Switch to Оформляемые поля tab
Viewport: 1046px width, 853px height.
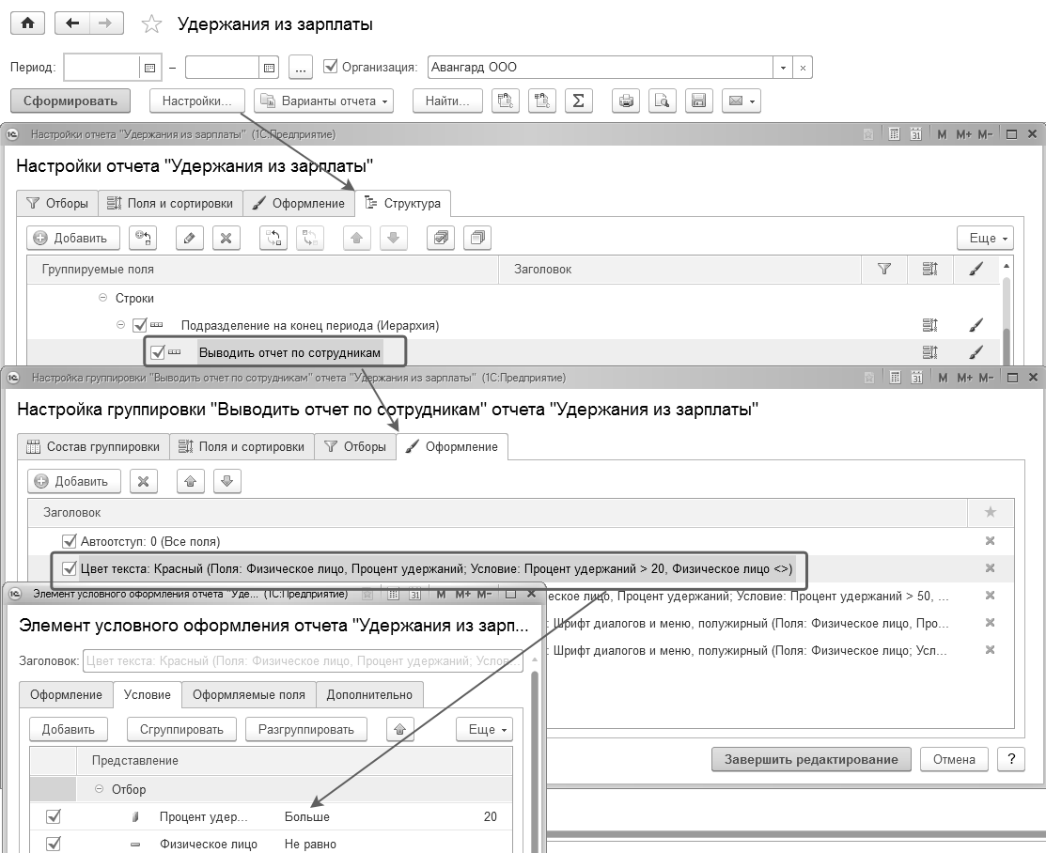(x=248, y=695)
